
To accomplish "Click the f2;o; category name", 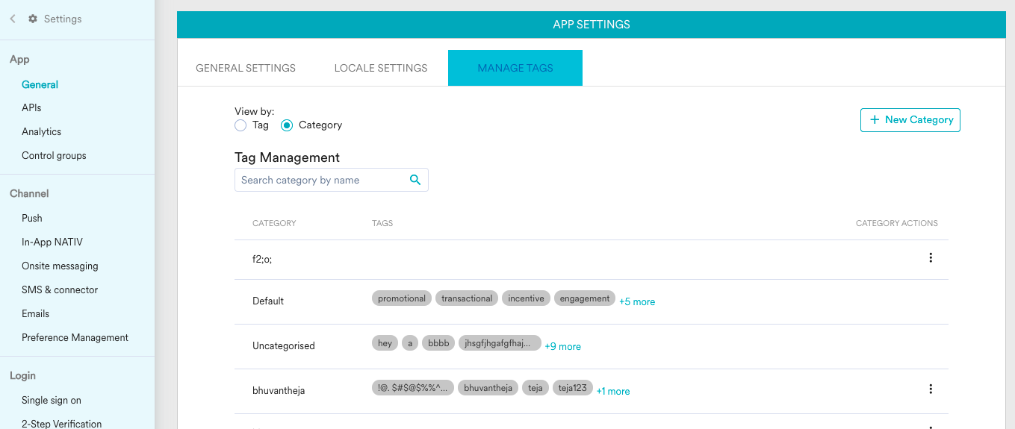I will (x=262, y=260).
